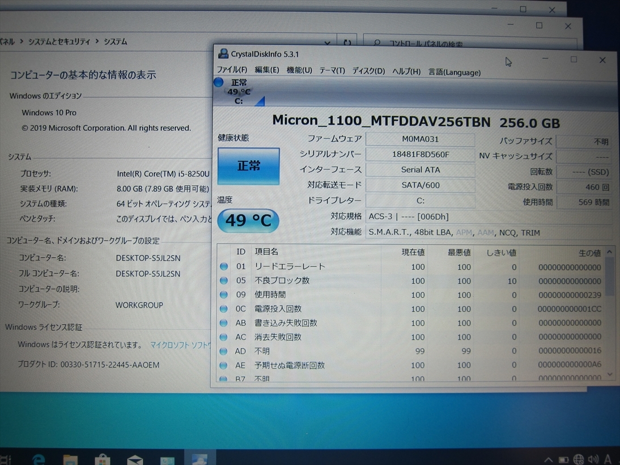Click the status circle in 消去失敗回数 row
The image size is (620, 465).
point(224,337)
